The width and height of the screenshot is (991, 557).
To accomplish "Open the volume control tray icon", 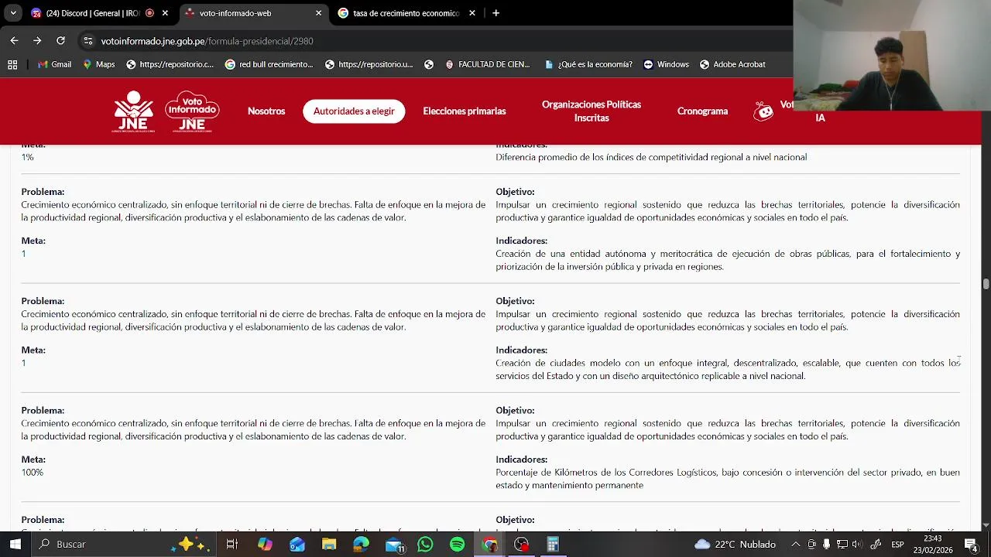I will (858, 545).
